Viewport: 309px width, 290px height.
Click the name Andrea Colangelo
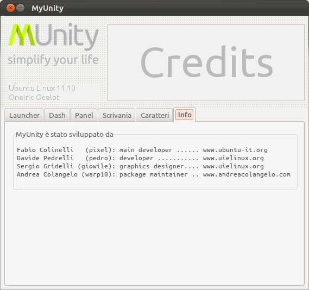(x=47, y=174)
